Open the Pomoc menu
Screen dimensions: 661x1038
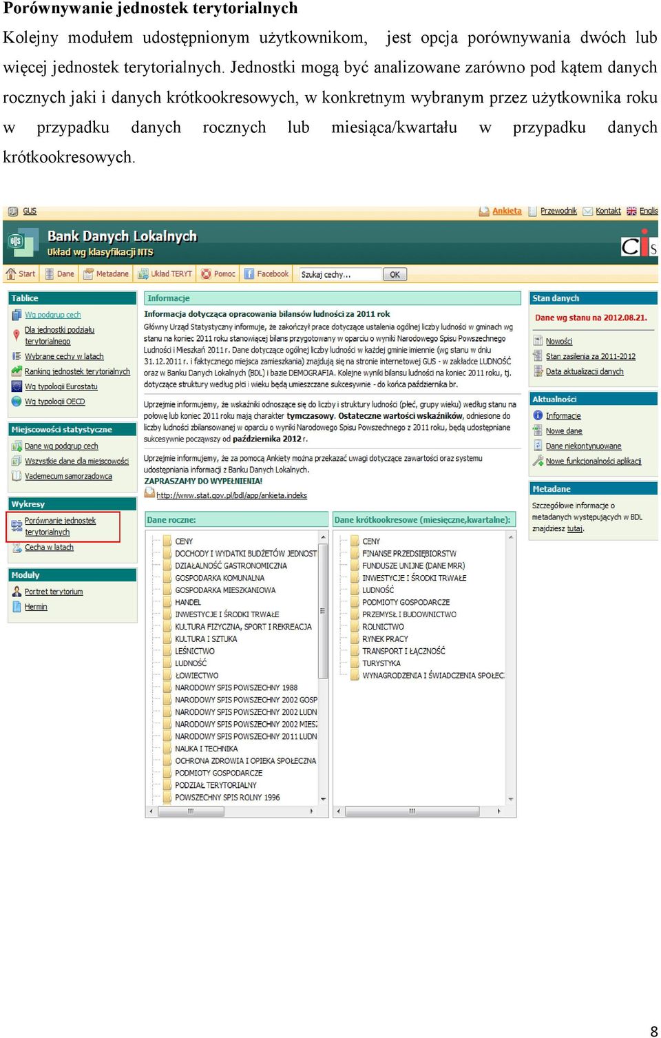tap(218, 273)
